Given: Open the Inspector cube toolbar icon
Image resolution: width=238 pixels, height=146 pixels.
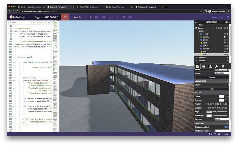Looking at the screenshot, I should coord(103,17).
